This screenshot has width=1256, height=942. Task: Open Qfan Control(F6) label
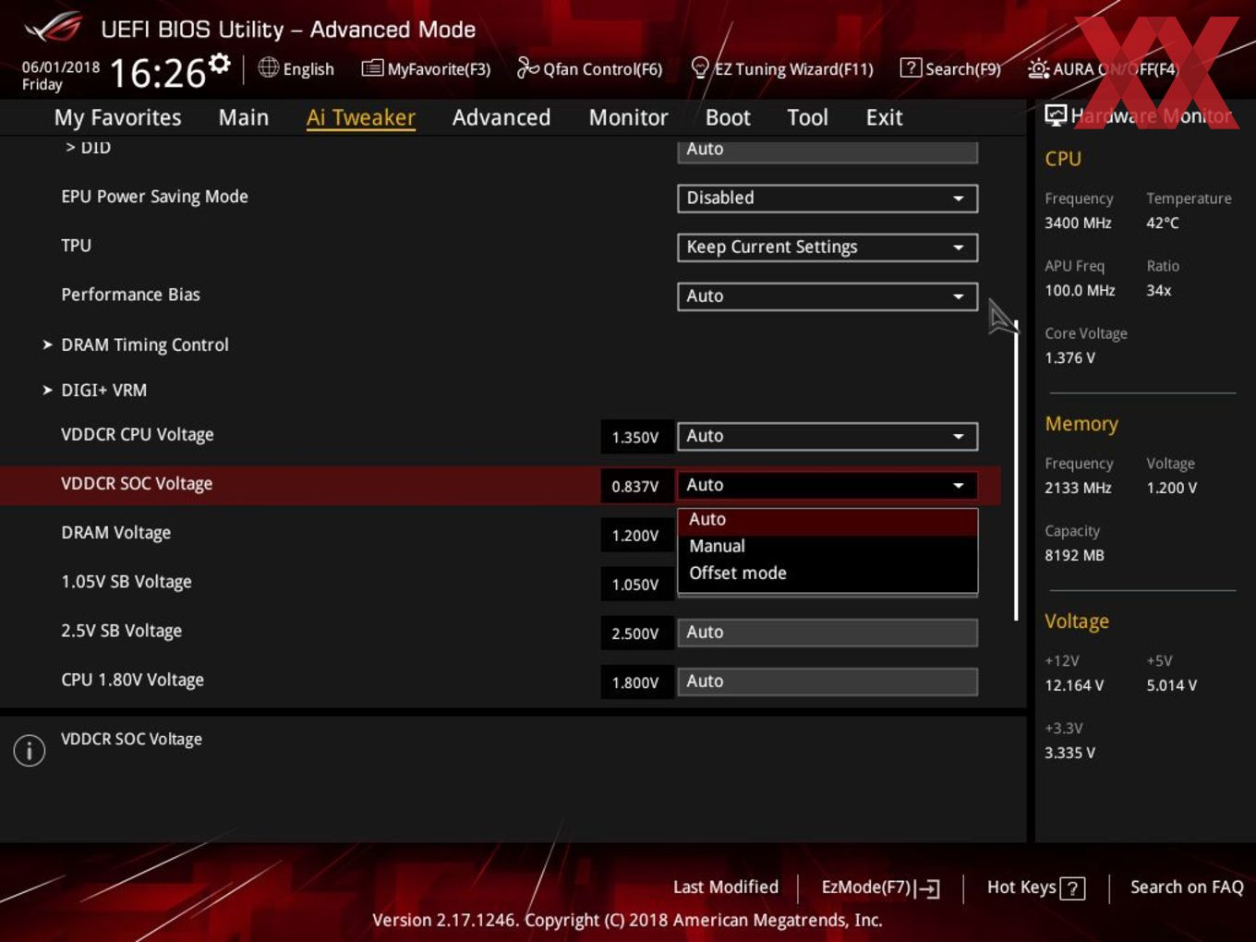[x=602, y=69]
